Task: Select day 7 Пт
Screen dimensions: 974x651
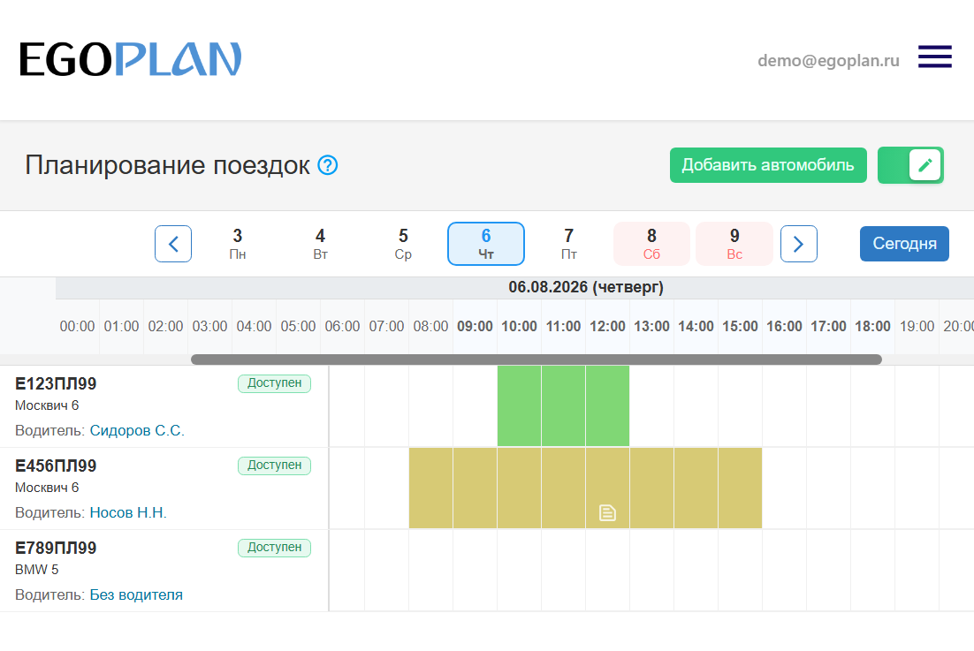Action: point(569,244)
